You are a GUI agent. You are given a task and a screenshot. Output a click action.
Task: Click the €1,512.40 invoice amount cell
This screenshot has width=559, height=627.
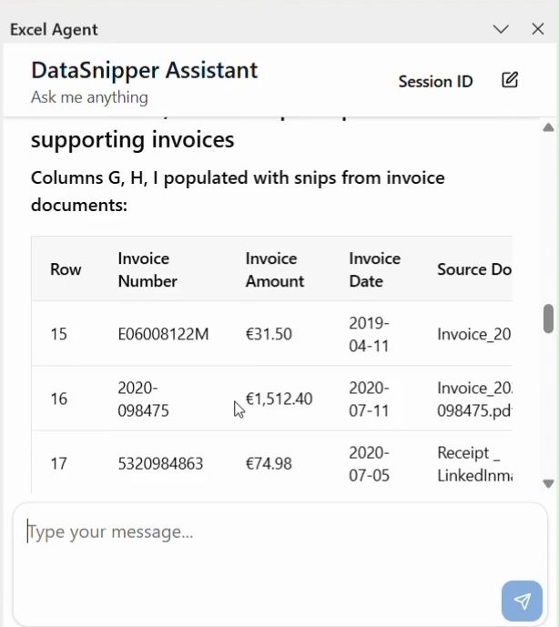tap(279, 399)
